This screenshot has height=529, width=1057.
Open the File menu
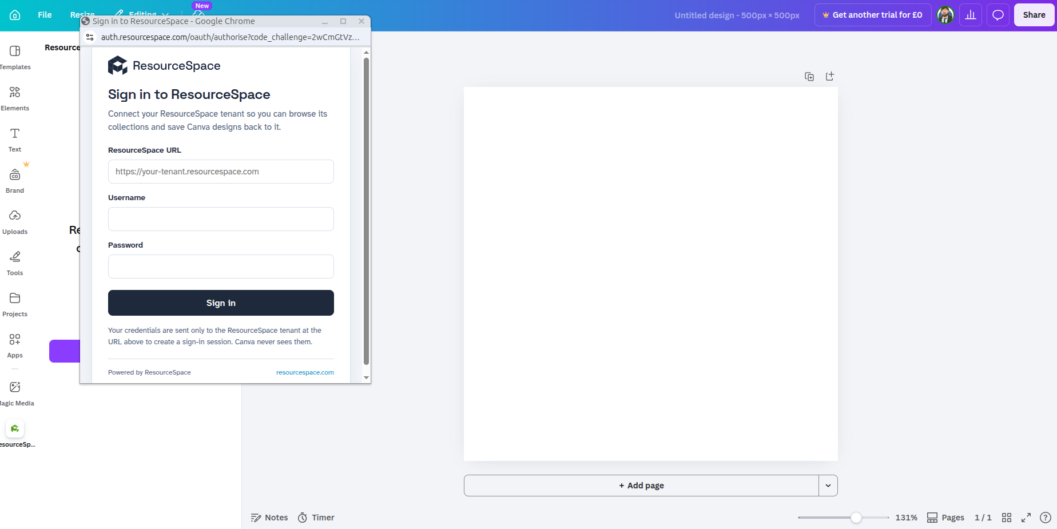tap(45, 15)
